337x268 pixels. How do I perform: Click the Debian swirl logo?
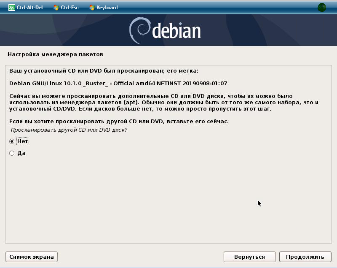pyautogui.click(x=139, y=30)
